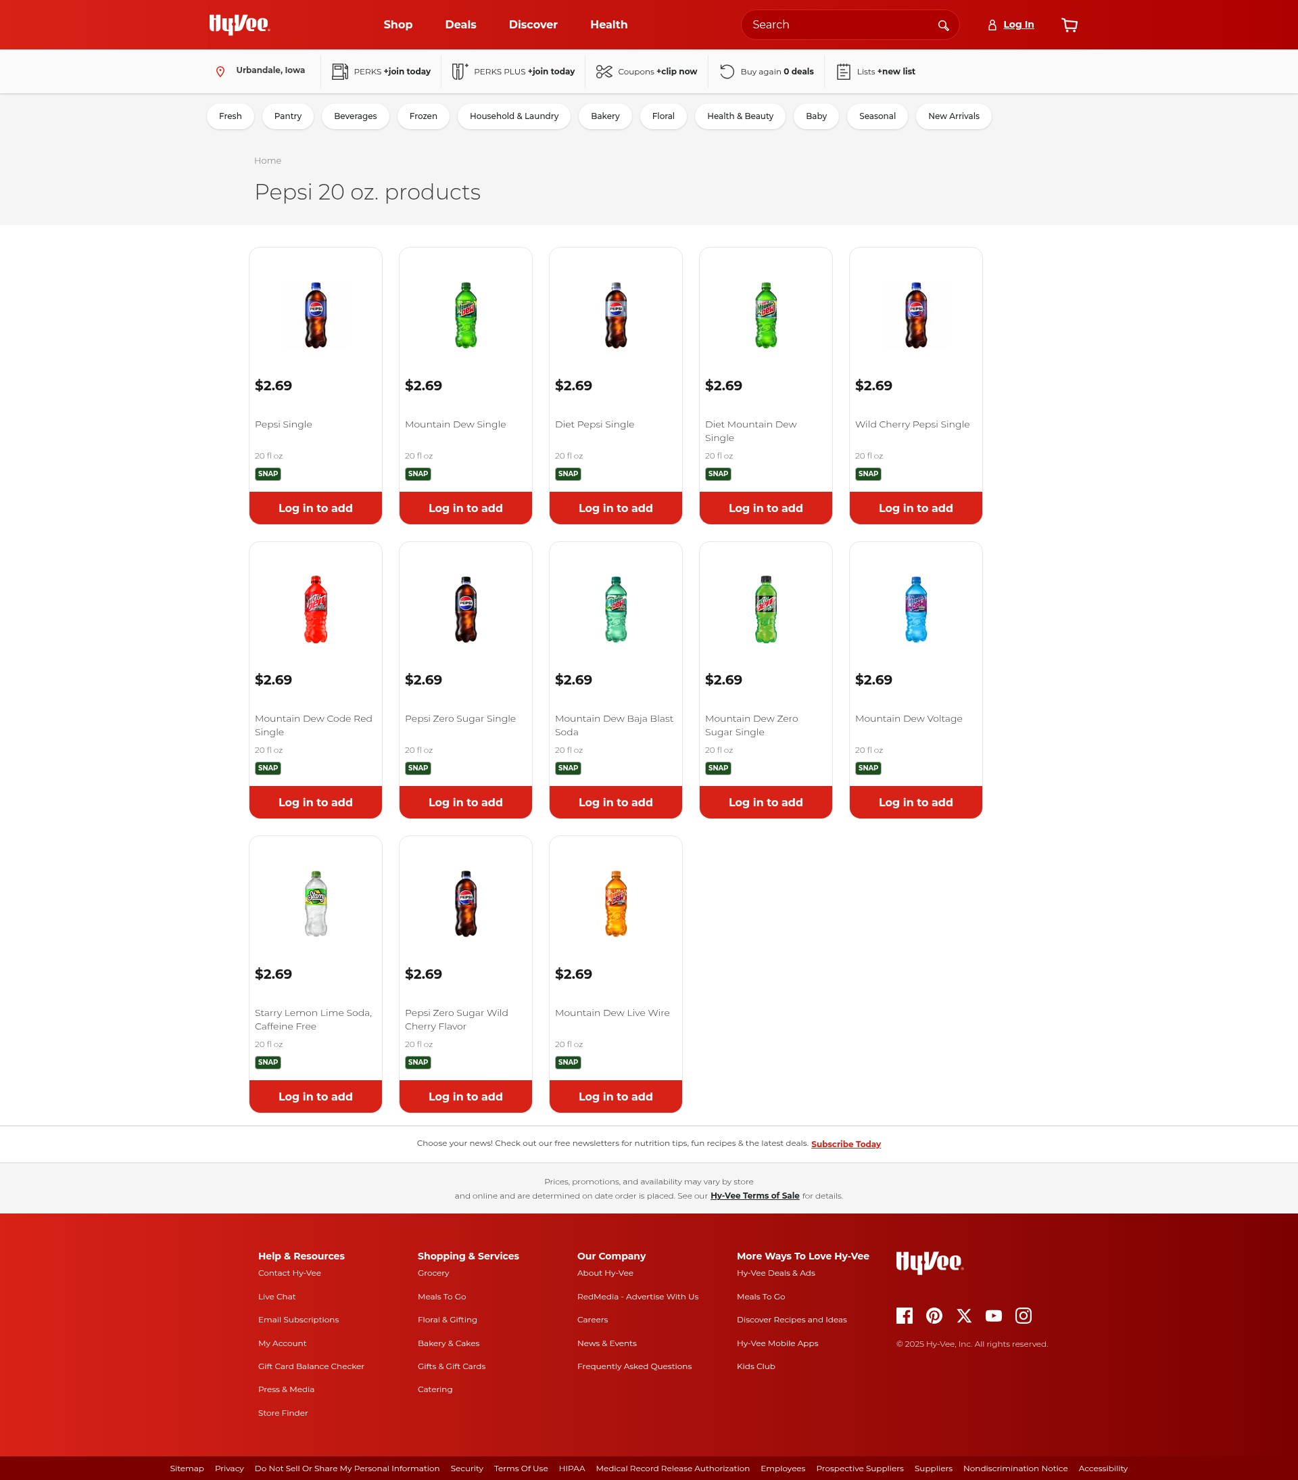Viewport: 1298px width, 1480px height.
Task: Open the Deals menu
Action: tap(461, 24)
